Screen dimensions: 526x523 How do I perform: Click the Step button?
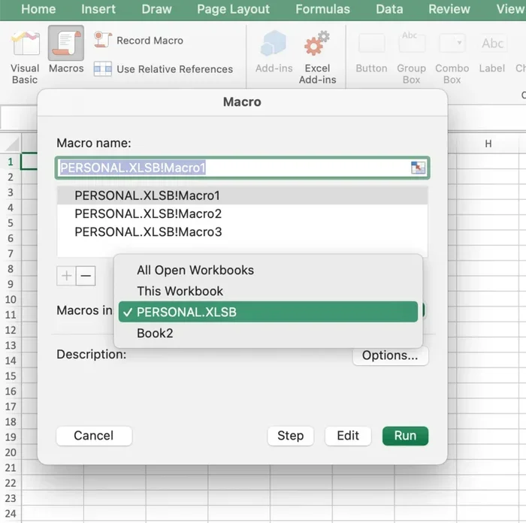coord(291,435)
